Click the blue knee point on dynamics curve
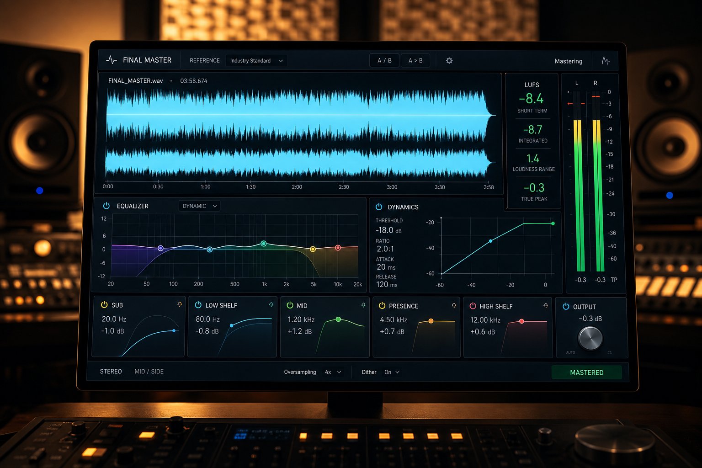Viewport: 702px width, 468px height. [x=491, y=241]
